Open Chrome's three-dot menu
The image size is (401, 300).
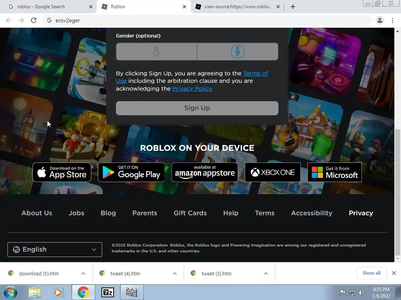point(392,20)
